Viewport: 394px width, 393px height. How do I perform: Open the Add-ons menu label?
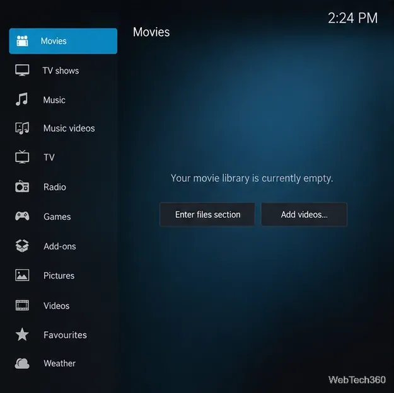[x=60, y=246]
